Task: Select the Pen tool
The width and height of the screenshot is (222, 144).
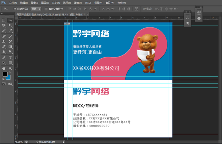Action: [4, 57]
